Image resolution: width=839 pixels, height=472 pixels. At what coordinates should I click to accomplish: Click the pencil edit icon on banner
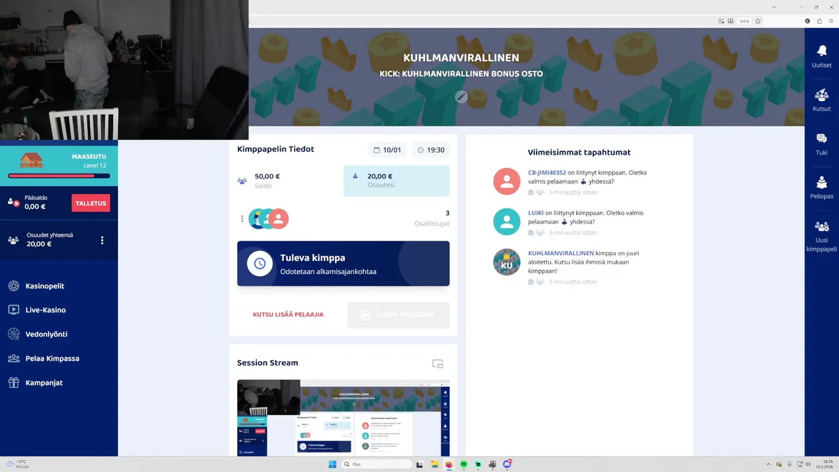click(x=461, y=97)
